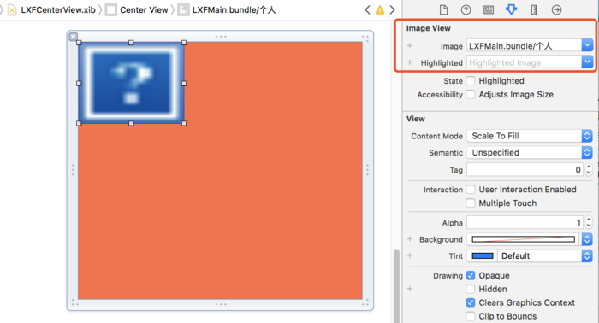Go to the previous issue arrow

[367, 10]
